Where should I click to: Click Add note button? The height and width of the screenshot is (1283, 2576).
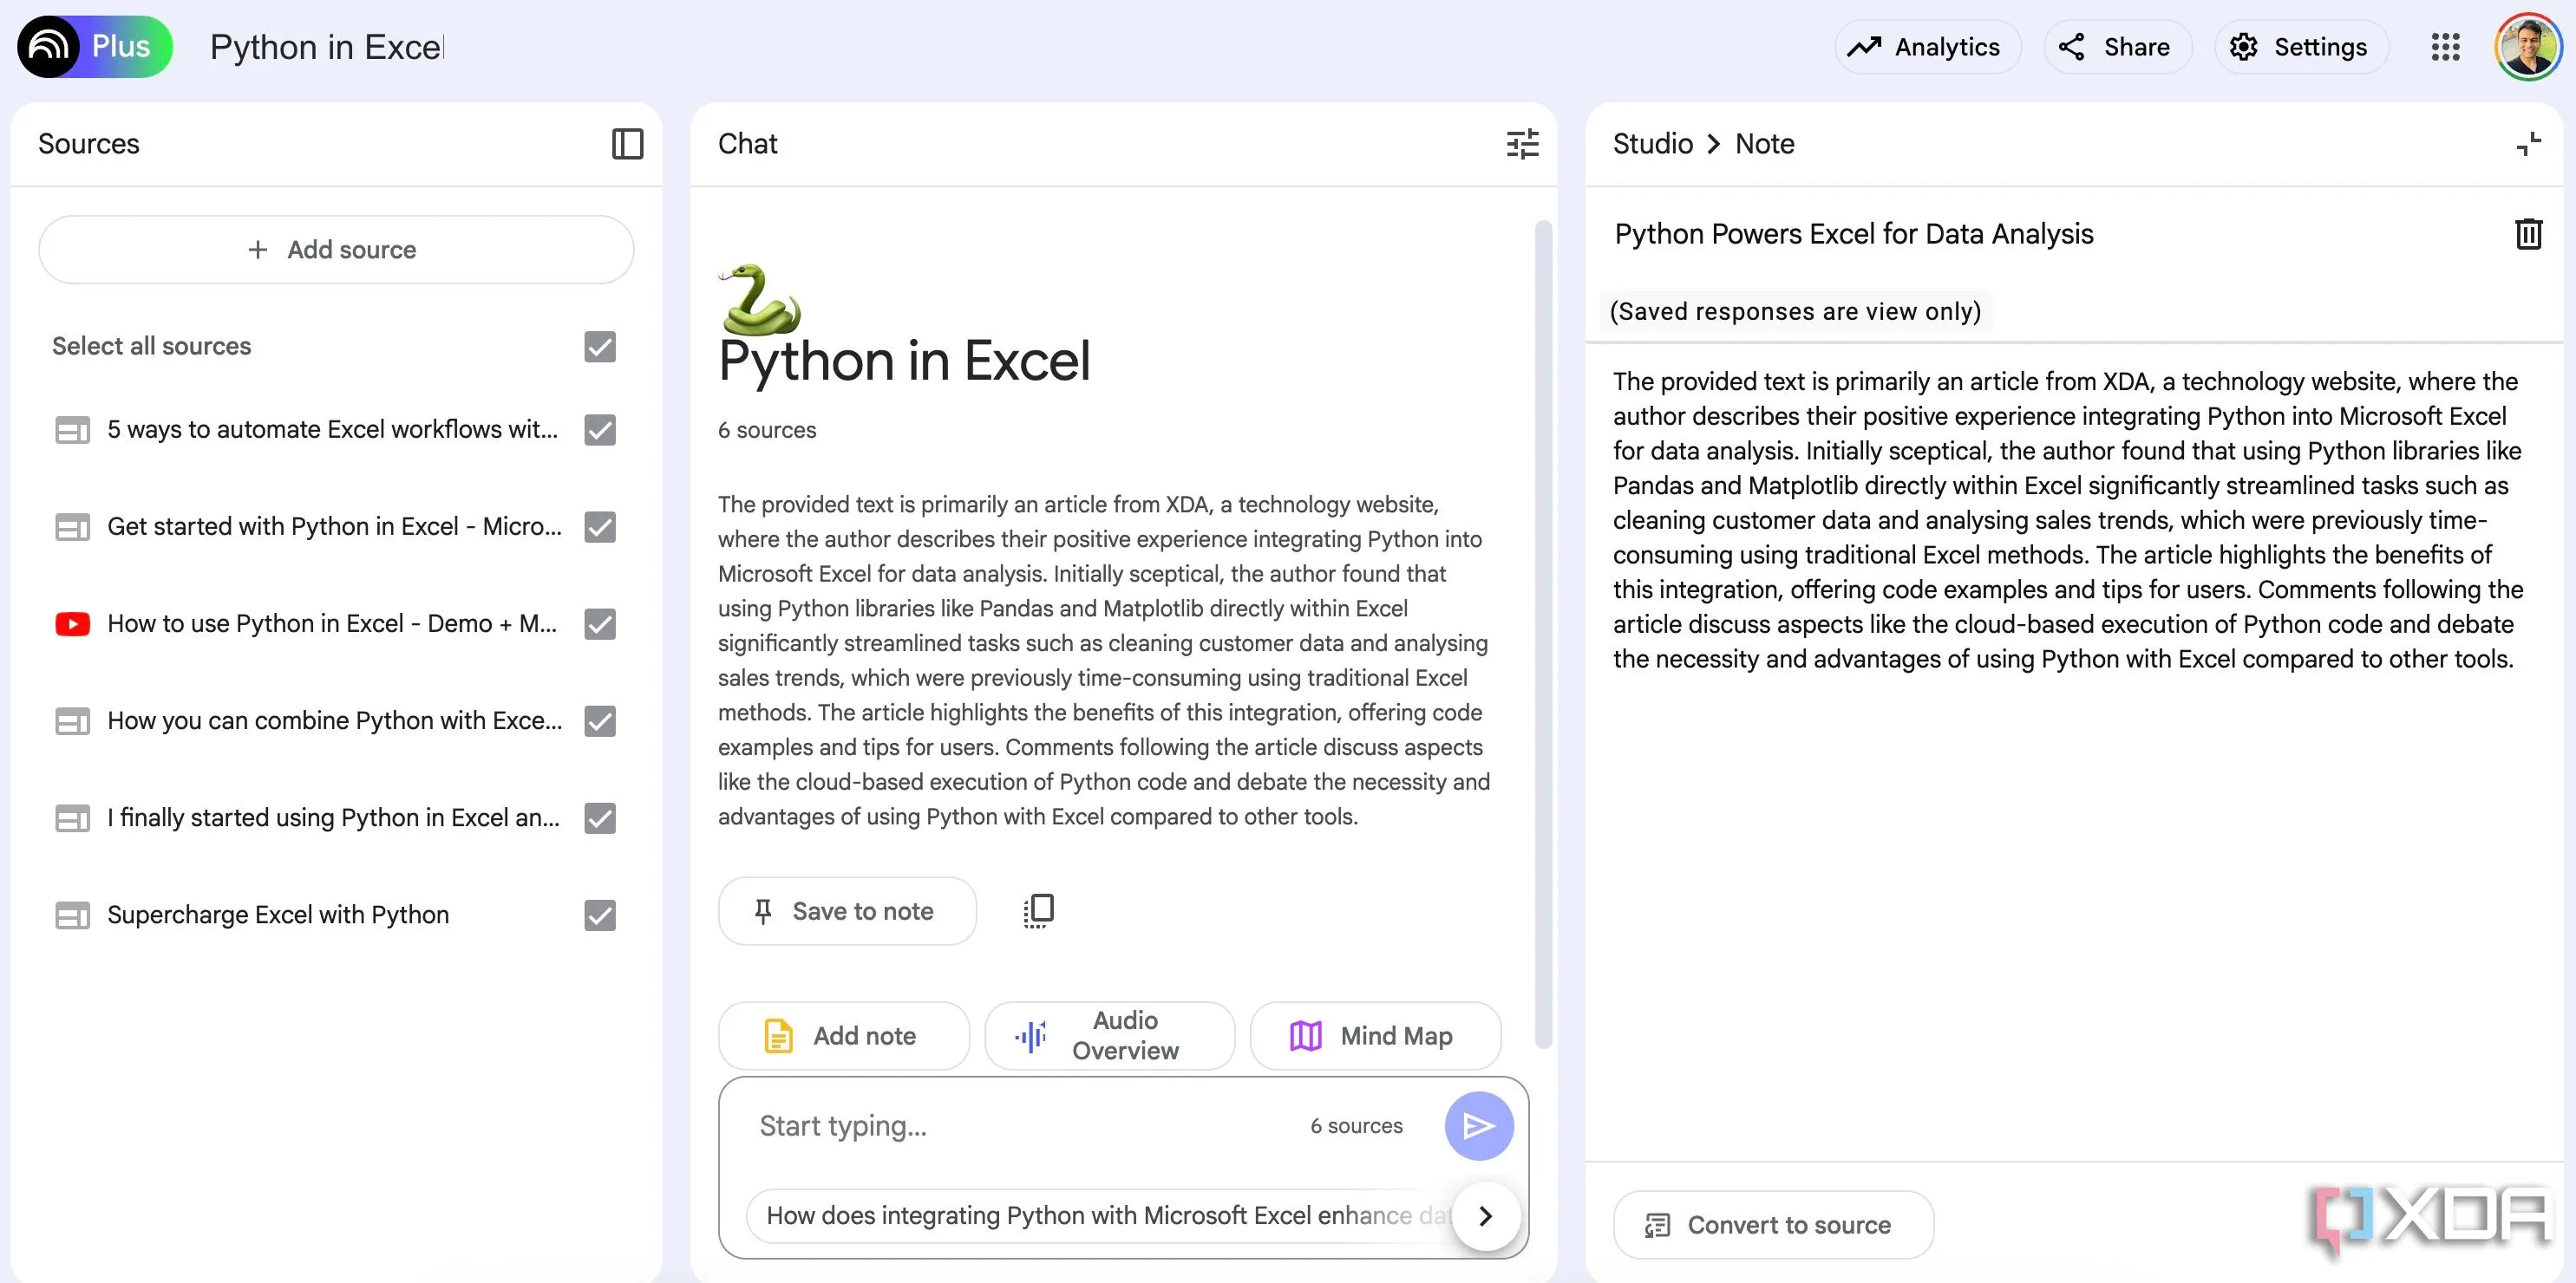(844, 1036)
